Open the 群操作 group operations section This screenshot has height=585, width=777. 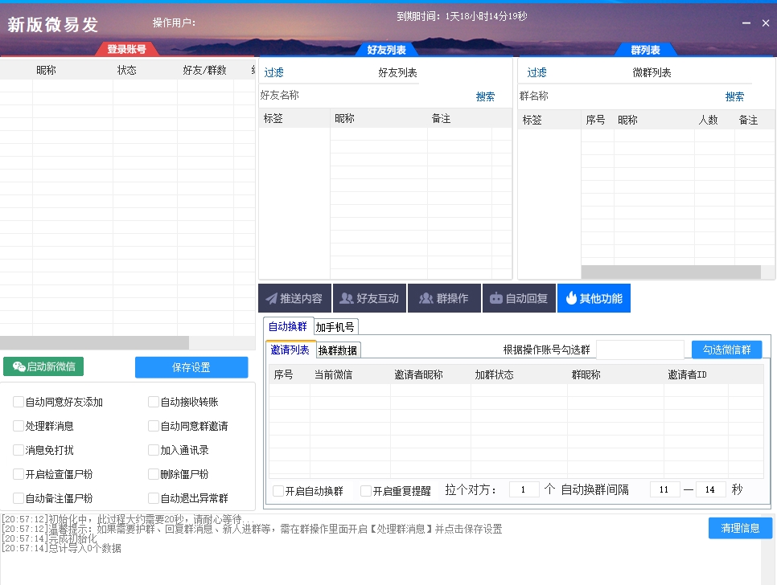pyautogui.click(x=444, y=298)
